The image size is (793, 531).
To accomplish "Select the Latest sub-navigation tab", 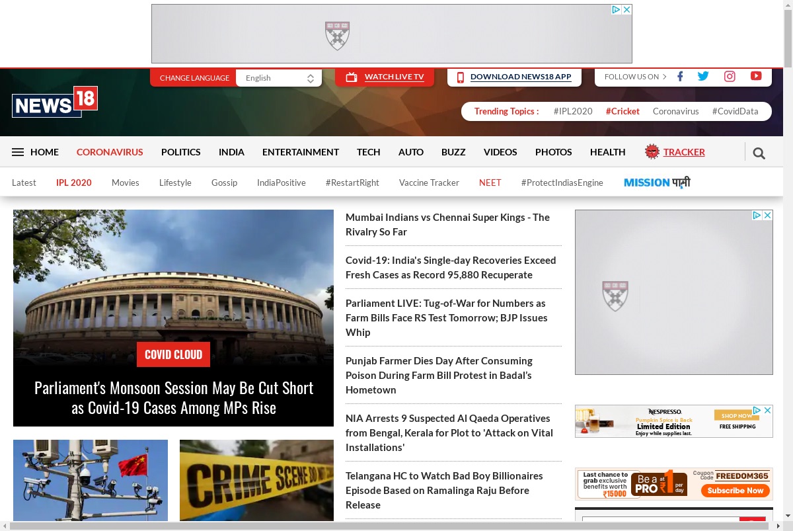I will [24, 183].
